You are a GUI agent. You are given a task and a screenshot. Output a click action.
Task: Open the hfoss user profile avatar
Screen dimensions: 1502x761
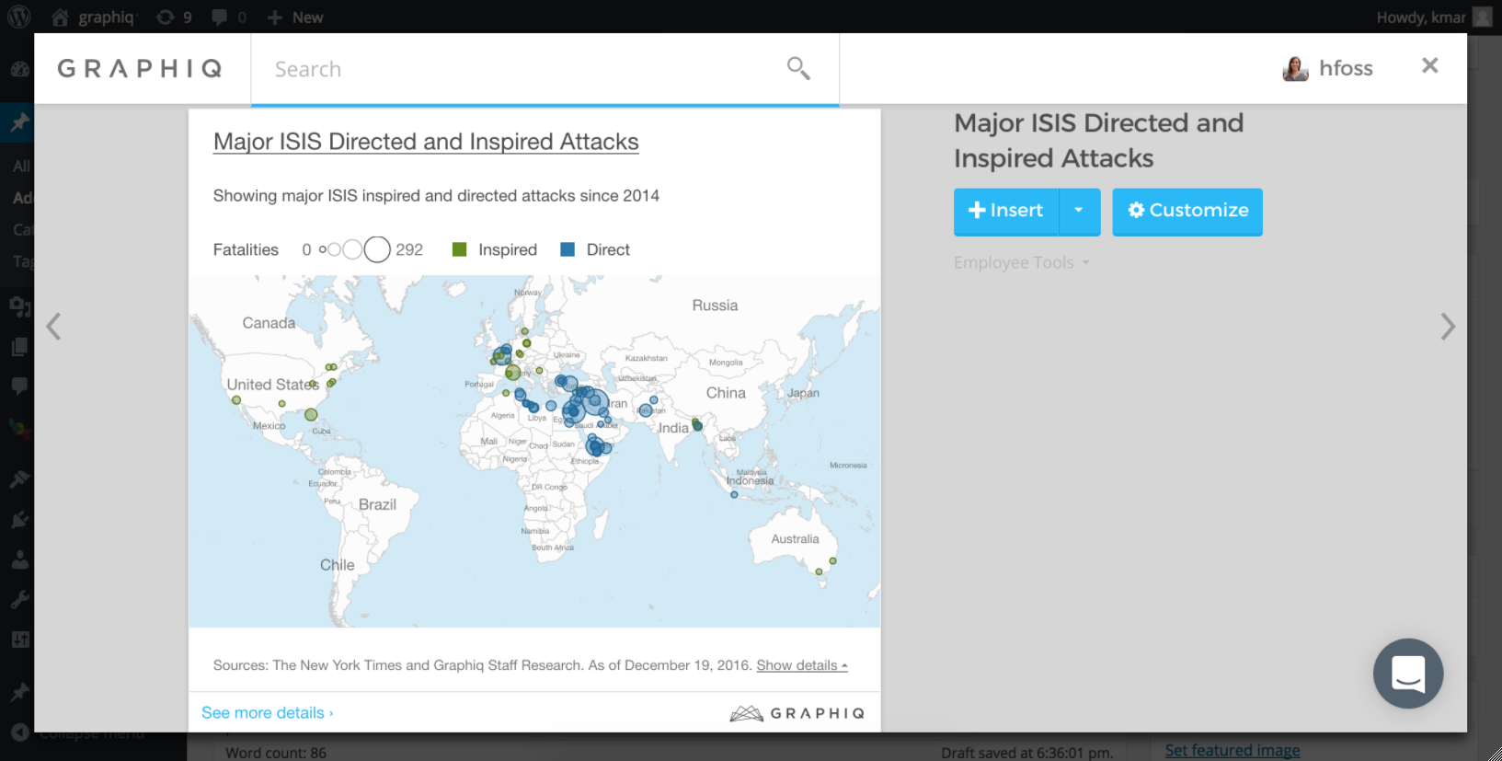coord(1295,68)
